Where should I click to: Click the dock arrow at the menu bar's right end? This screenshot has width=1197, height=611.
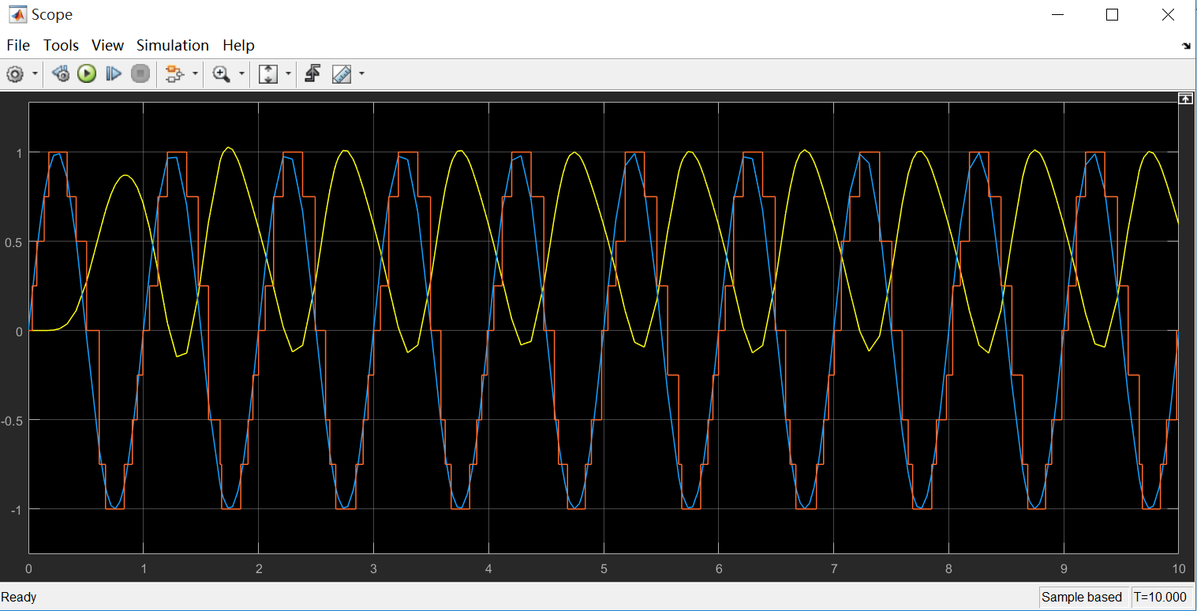tap(1186, 46)
